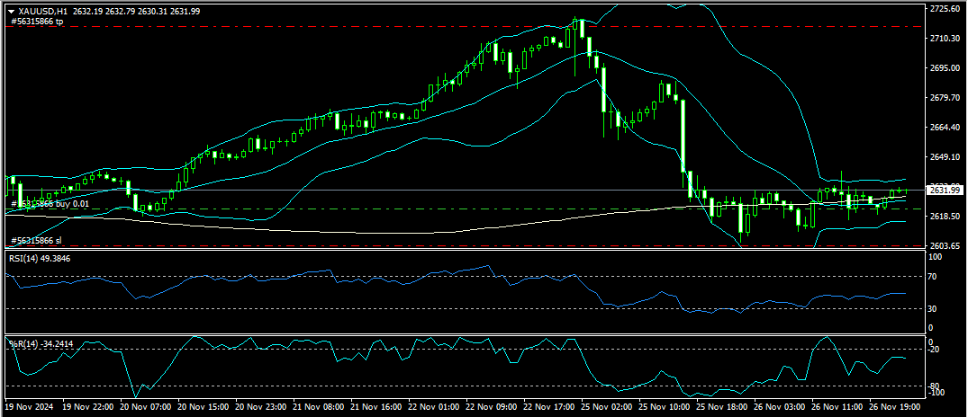Click the RSI scale value 70
The image size is (968, 417).
click(x=934, y=277)
